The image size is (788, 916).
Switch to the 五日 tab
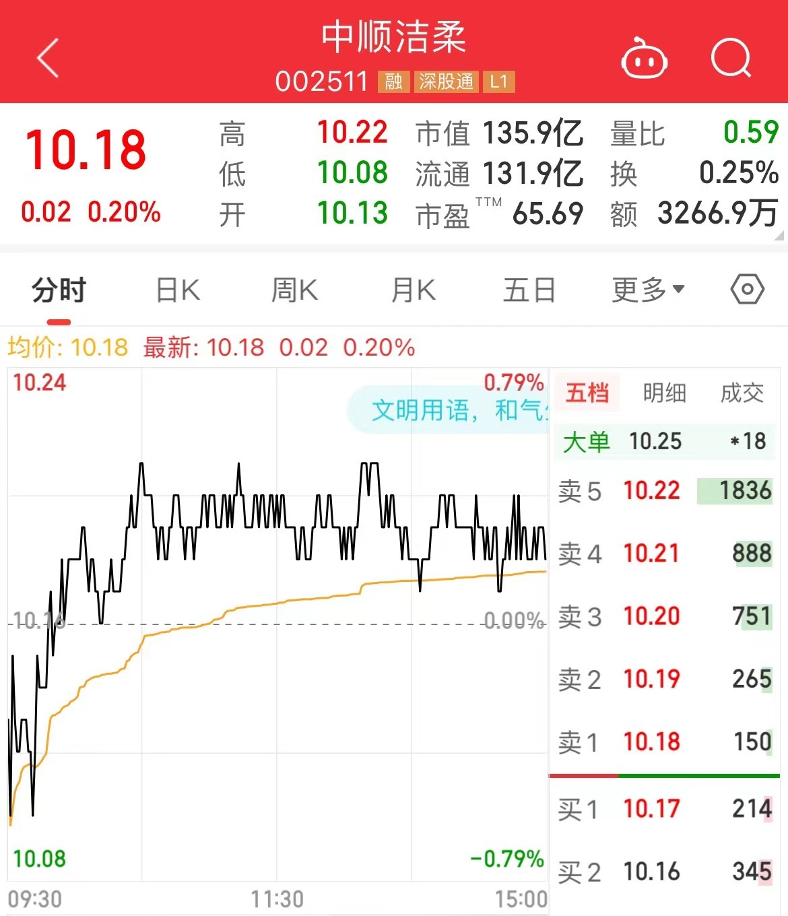530,290
